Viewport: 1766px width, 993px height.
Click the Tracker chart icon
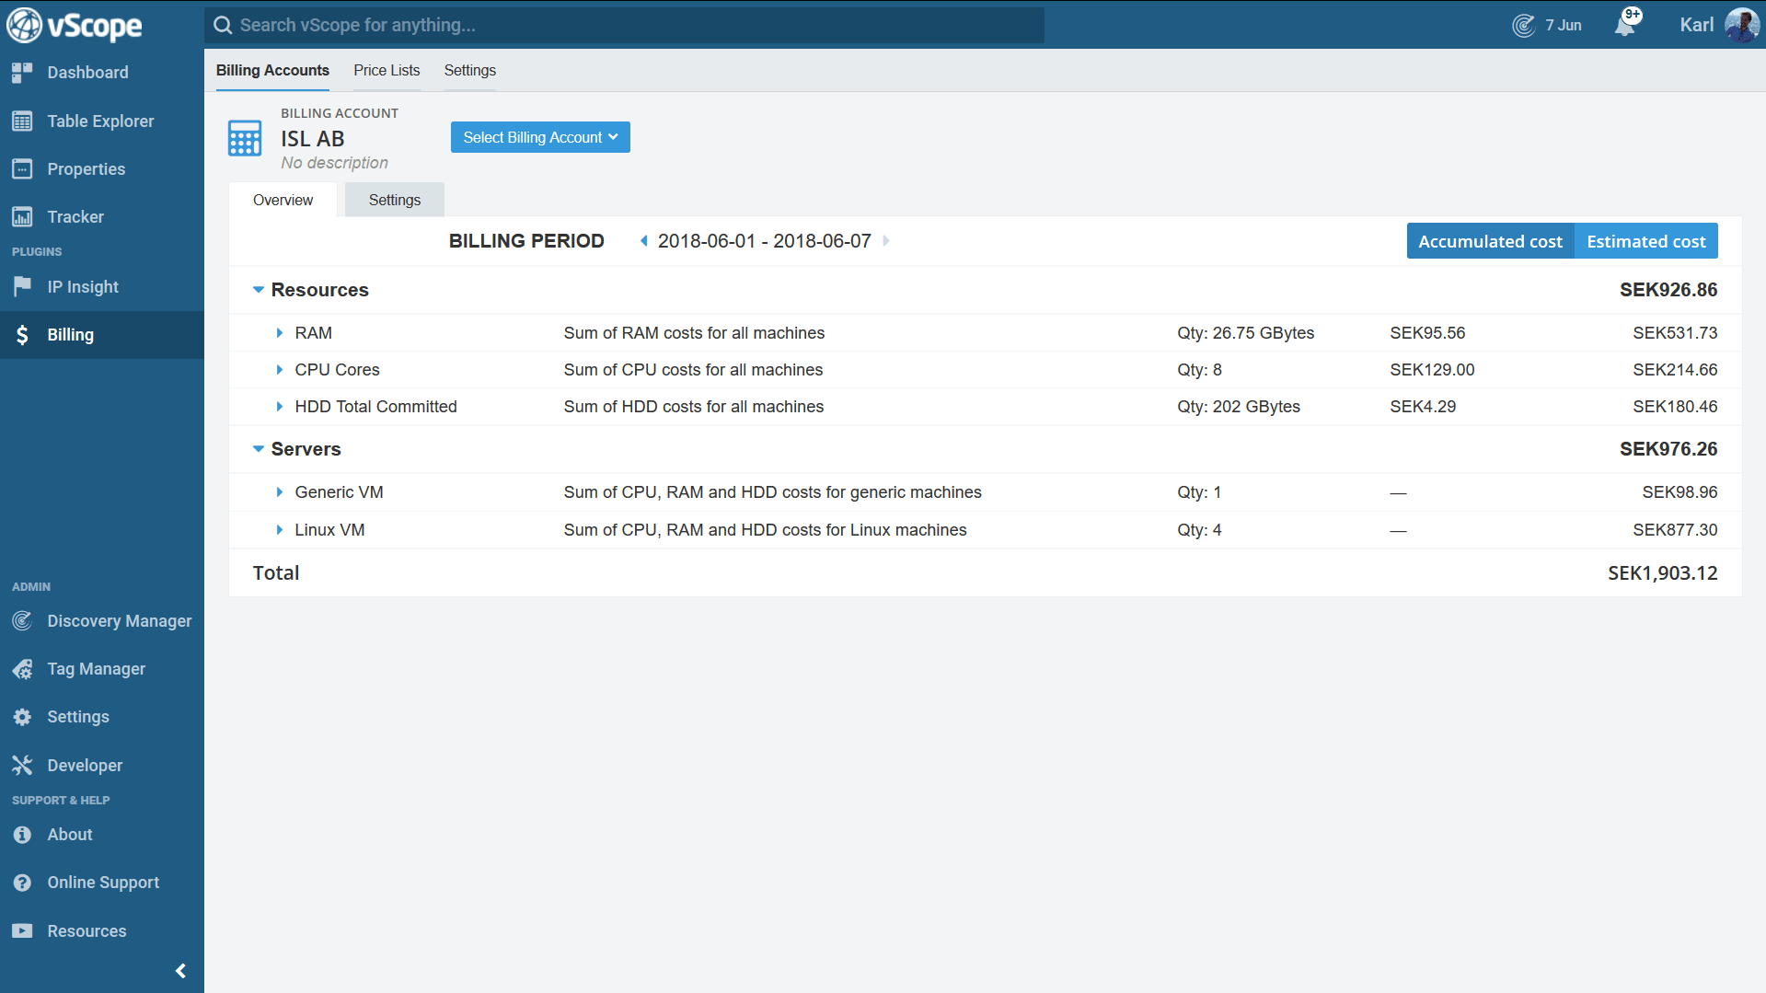tap(22, 217)
